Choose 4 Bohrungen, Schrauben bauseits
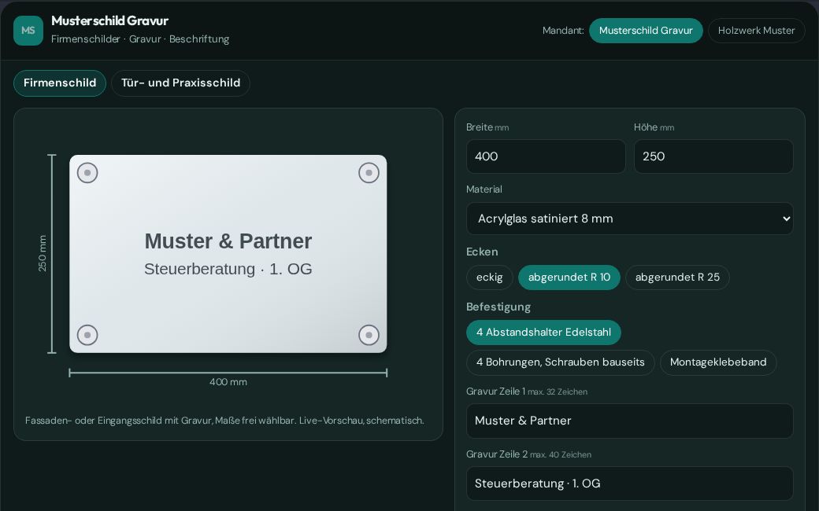Screen dimensions: 819x511 click(561, 362)
